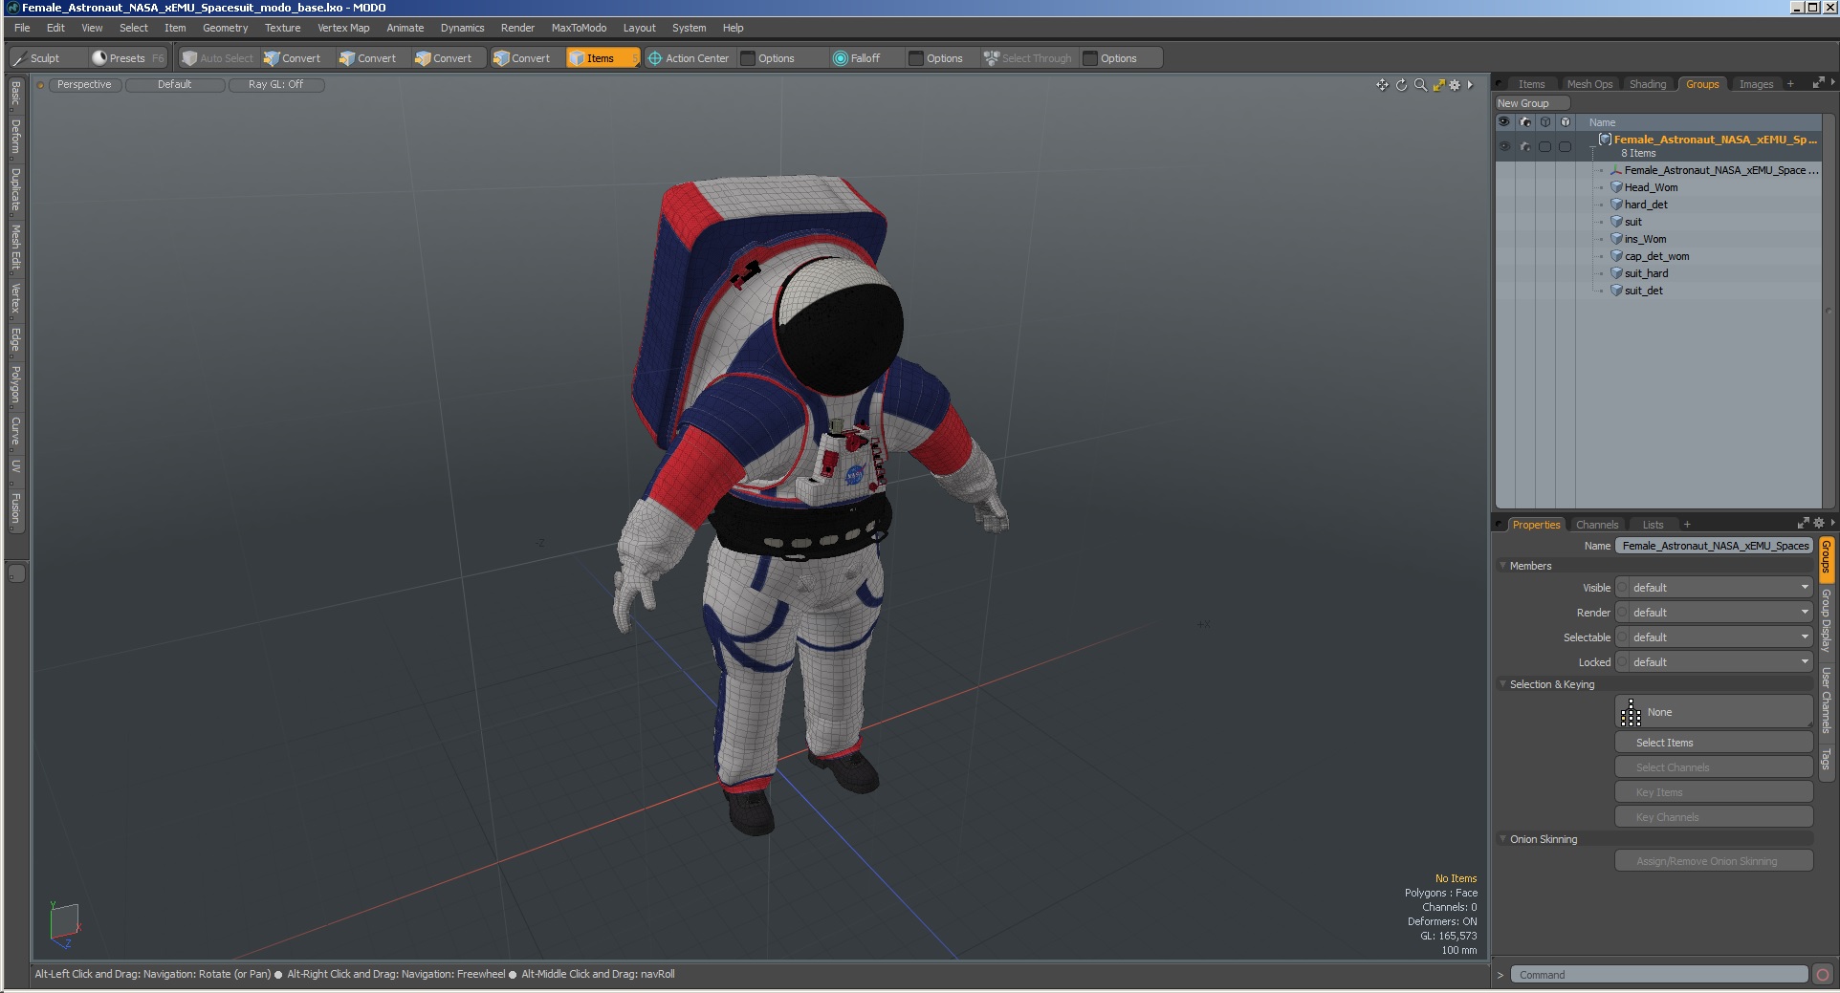Click the Properties panel expand arrows icon
This screenshot has width=1840, height=993.
point(1803,523)
